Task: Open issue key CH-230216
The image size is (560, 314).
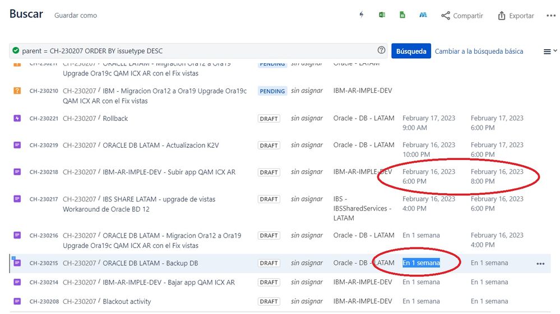Action: tap(44, 235)
